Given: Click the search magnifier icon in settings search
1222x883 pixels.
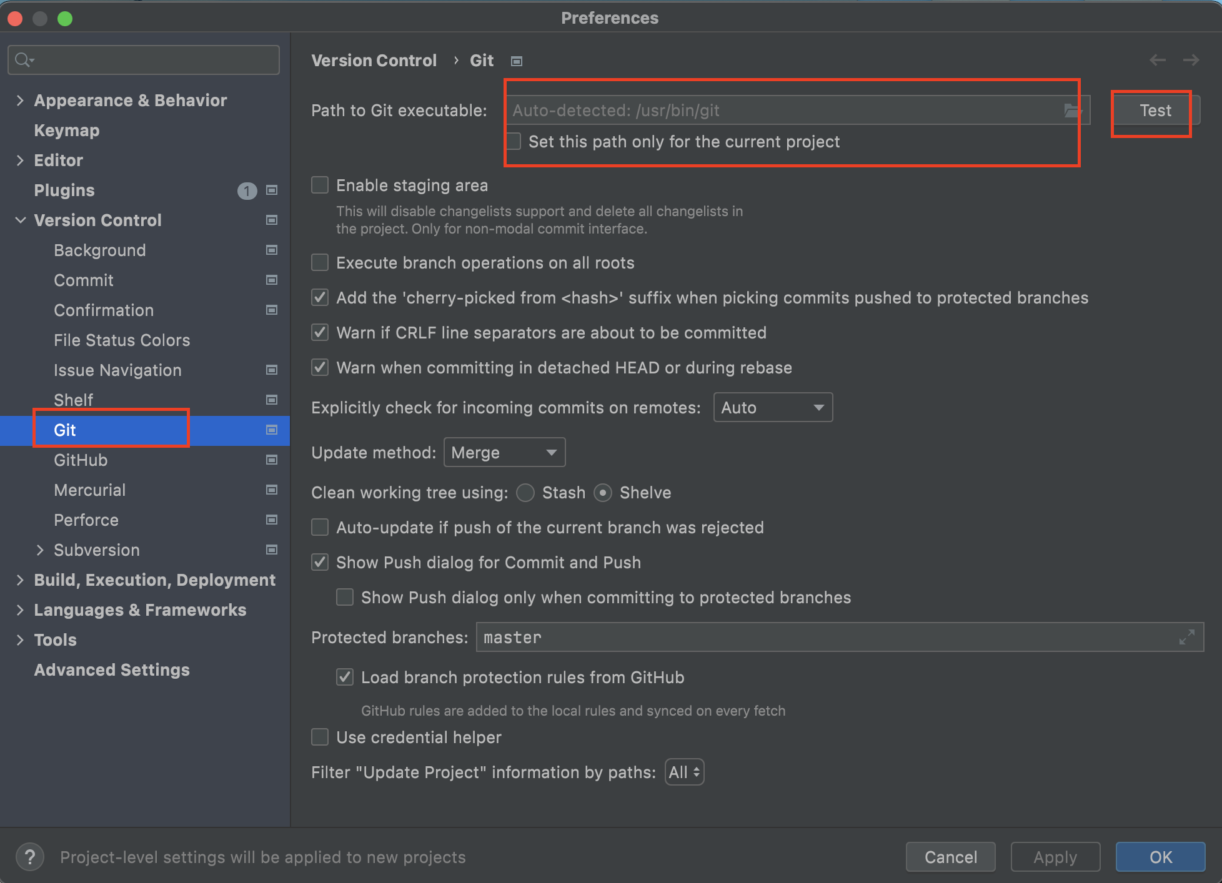Looking at the screenshot, I should coord(24,60).
